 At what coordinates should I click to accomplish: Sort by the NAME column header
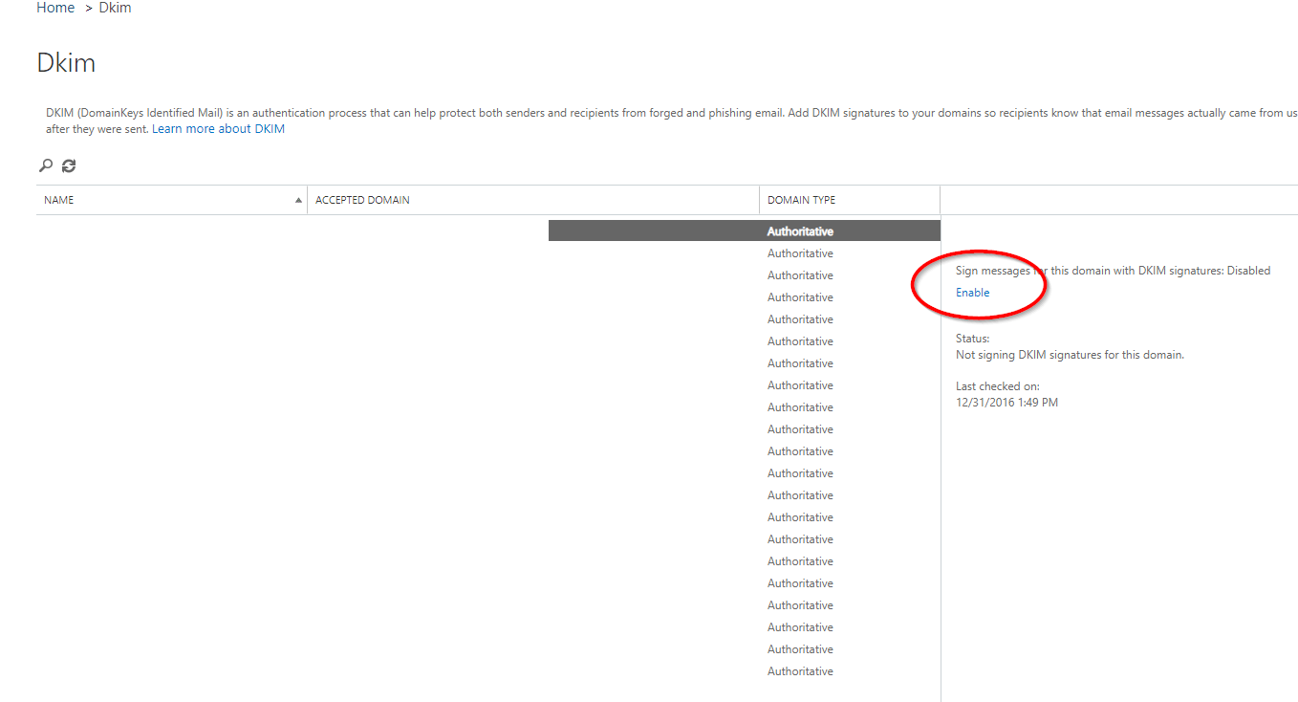click(59, 200)
